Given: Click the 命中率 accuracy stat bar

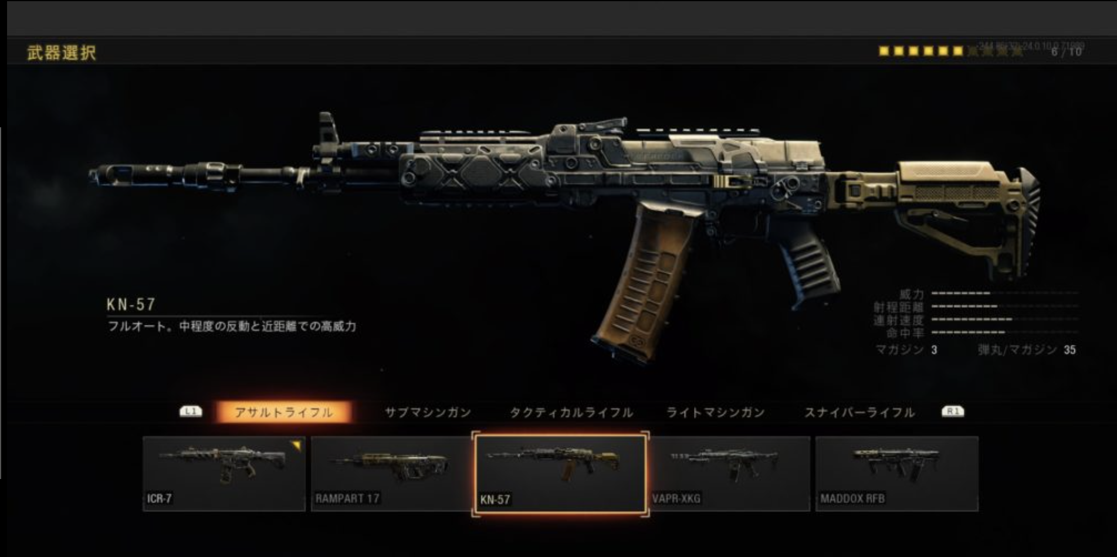Looking at the screenshot, I should [x=1004, y=332].
